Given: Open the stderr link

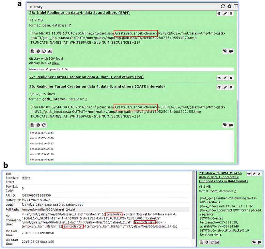Looking at the screenshot, I should pos(26,178).
